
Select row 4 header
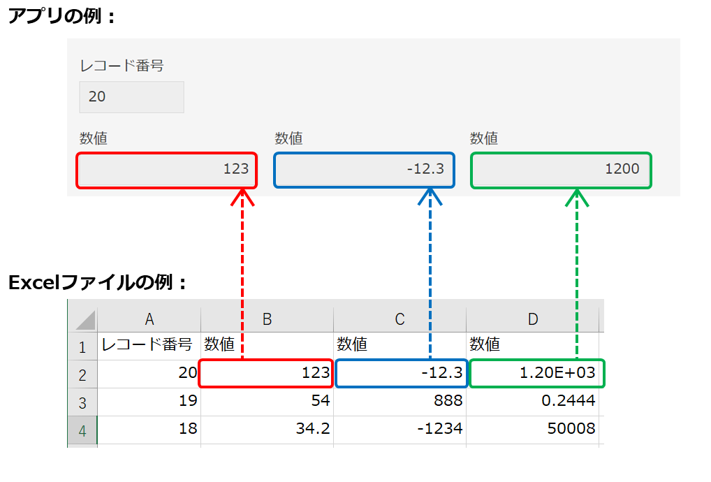pyautogui.click(x=82, y=430)
